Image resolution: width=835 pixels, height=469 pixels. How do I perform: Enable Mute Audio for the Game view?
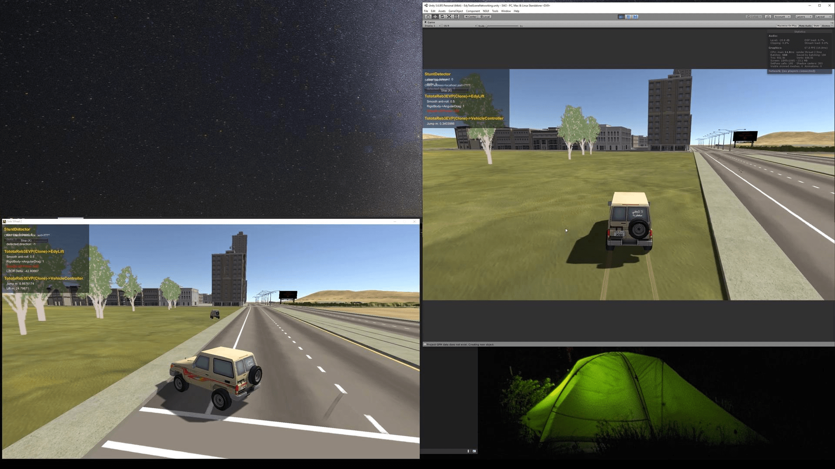pos(805,26)
